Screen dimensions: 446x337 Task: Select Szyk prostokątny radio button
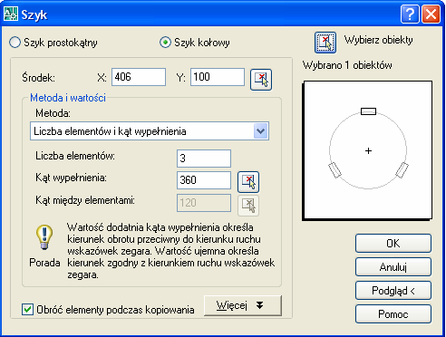coord(15,43)
